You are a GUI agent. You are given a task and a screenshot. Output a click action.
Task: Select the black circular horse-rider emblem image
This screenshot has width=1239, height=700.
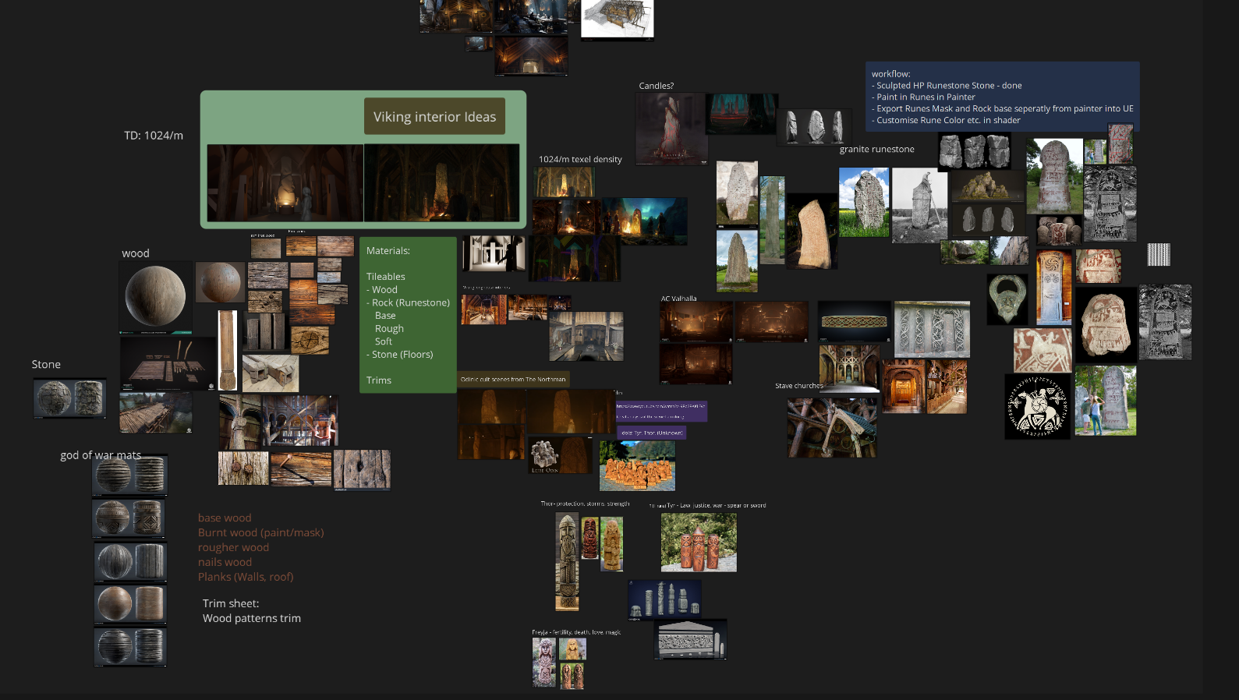[1037, 406]
